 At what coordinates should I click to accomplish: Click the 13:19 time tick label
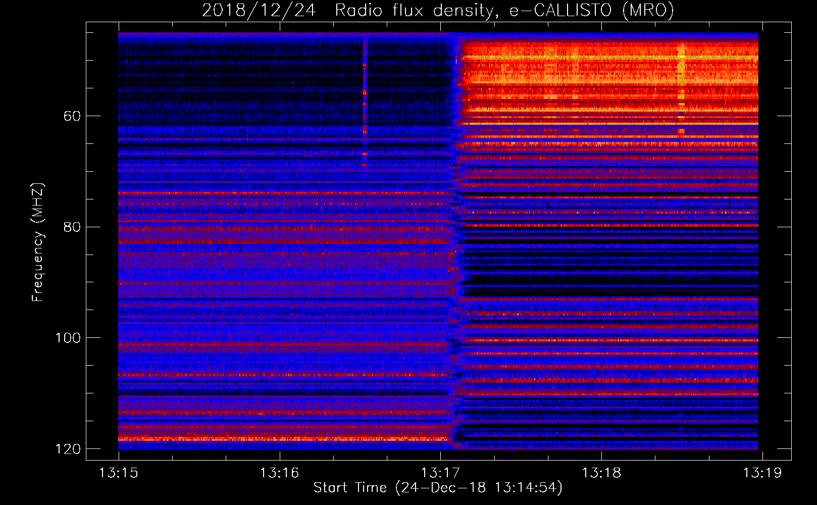pyautogui.click(x=762, y=473)
